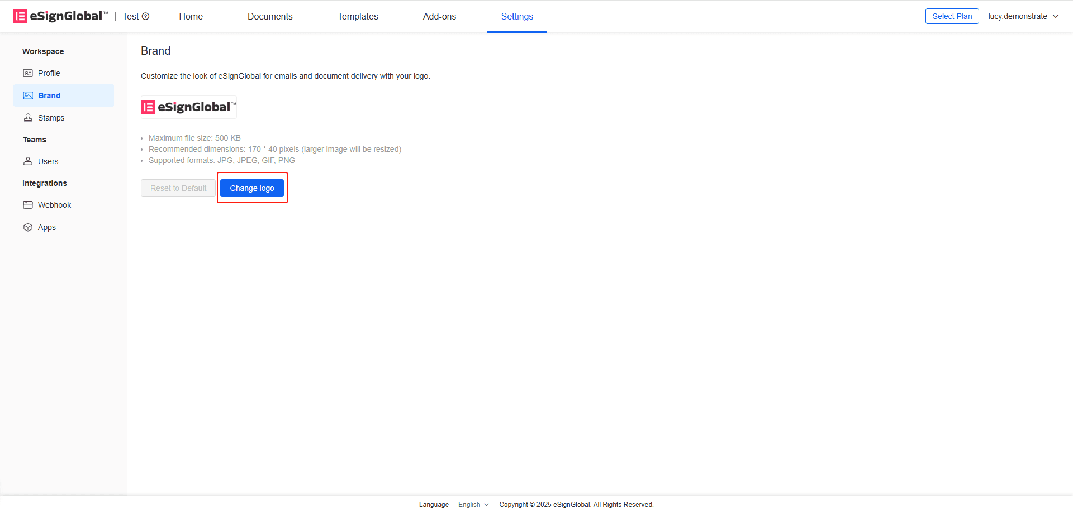Click the Change logo button
The width and height of the screenshot is (1073, 513).
pyautogui.click(x=252, y=188)
